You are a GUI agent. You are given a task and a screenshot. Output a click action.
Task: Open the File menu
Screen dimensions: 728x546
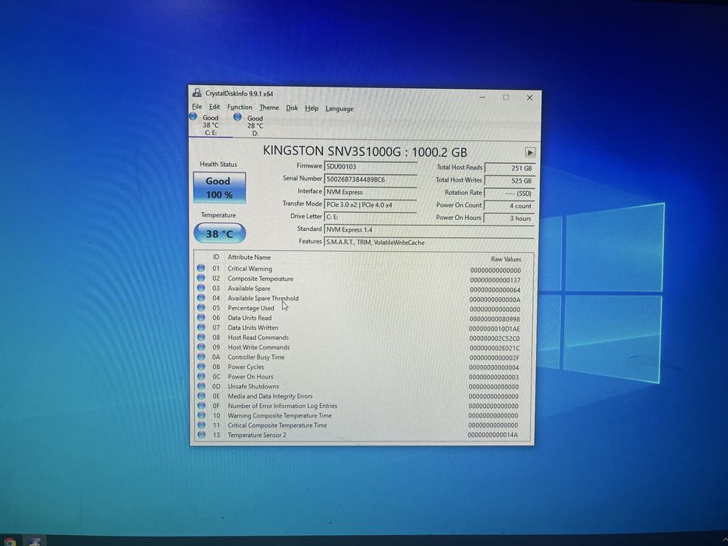click(x=197, y=107)
